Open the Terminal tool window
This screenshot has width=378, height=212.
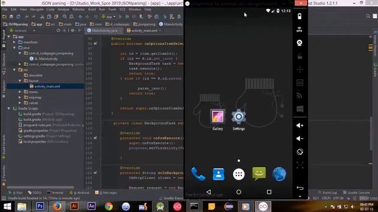[55, 193]
